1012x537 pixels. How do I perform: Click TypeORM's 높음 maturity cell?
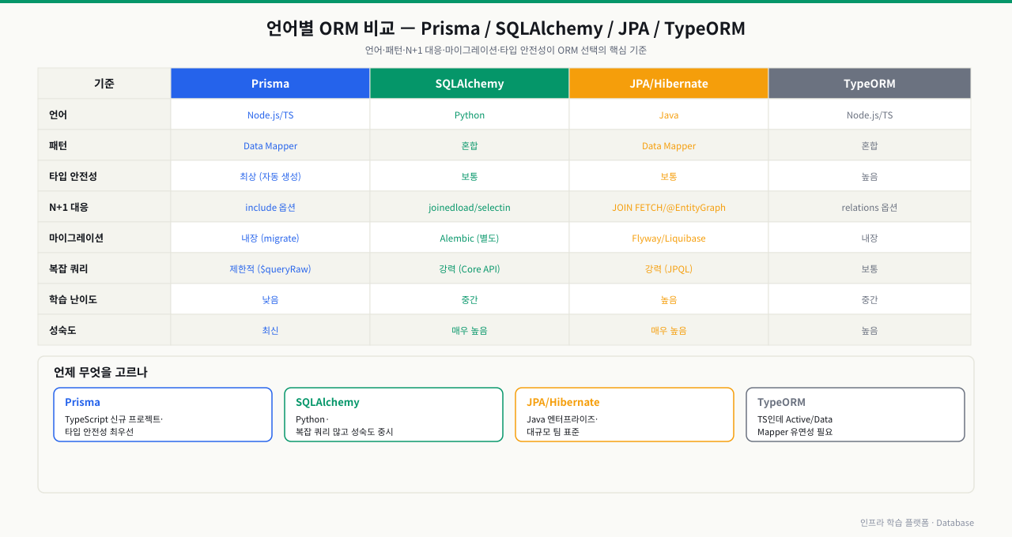pyautogui.click(x=870, y=330)
